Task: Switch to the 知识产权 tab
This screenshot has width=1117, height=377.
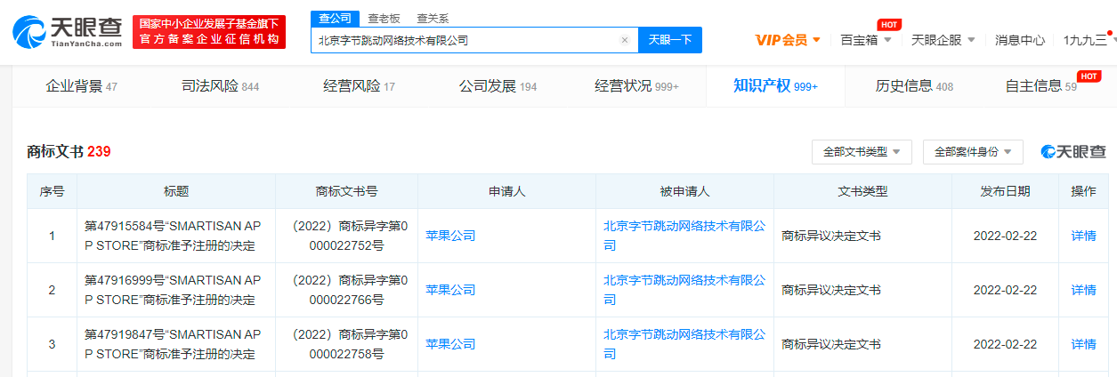Action: pyautogui.click(x=775, y=86)
